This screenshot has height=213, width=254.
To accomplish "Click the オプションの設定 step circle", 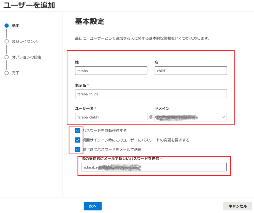I will tap(6, 57).
